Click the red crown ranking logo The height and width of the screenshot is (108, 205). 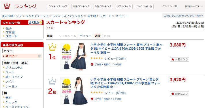point(7,6)
